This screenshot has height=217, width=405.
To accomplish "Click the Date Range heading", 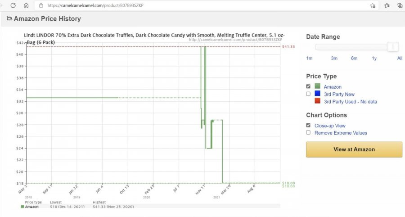I will coord(323,36).
